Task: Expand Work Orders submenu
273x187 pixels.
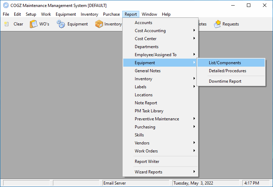Action: pyautogui.click(x=160, y=151)
